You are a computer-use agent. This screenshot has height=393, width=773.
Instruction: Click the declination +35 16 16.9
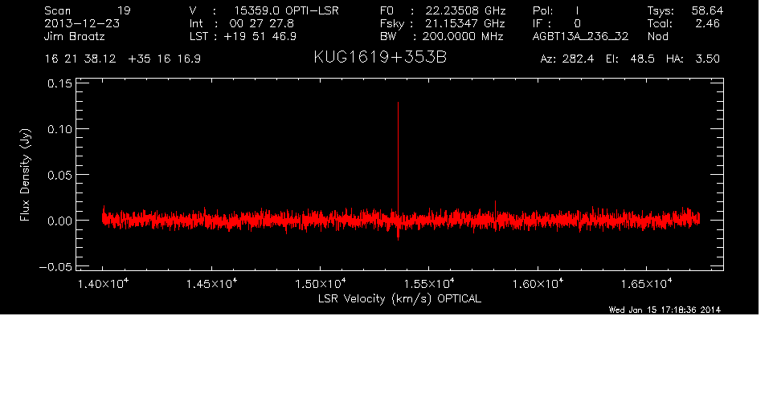pyautogui.click(x=164, y=59)
